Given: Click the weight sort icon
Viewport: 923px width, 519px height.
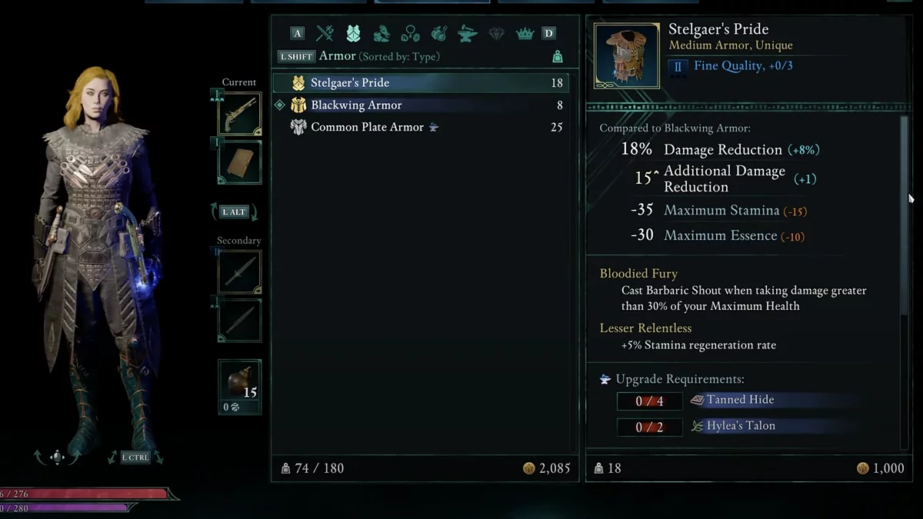Looking at the screenshot, I should coord(558,57).
